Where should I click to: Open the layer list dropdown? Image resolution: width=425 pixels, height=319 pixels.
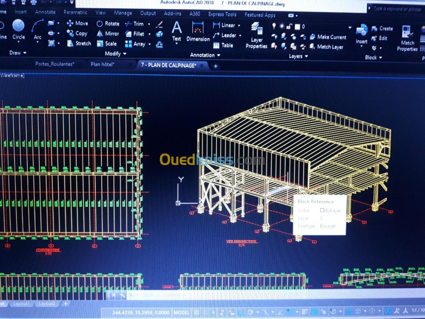click(x=350, y=27)
